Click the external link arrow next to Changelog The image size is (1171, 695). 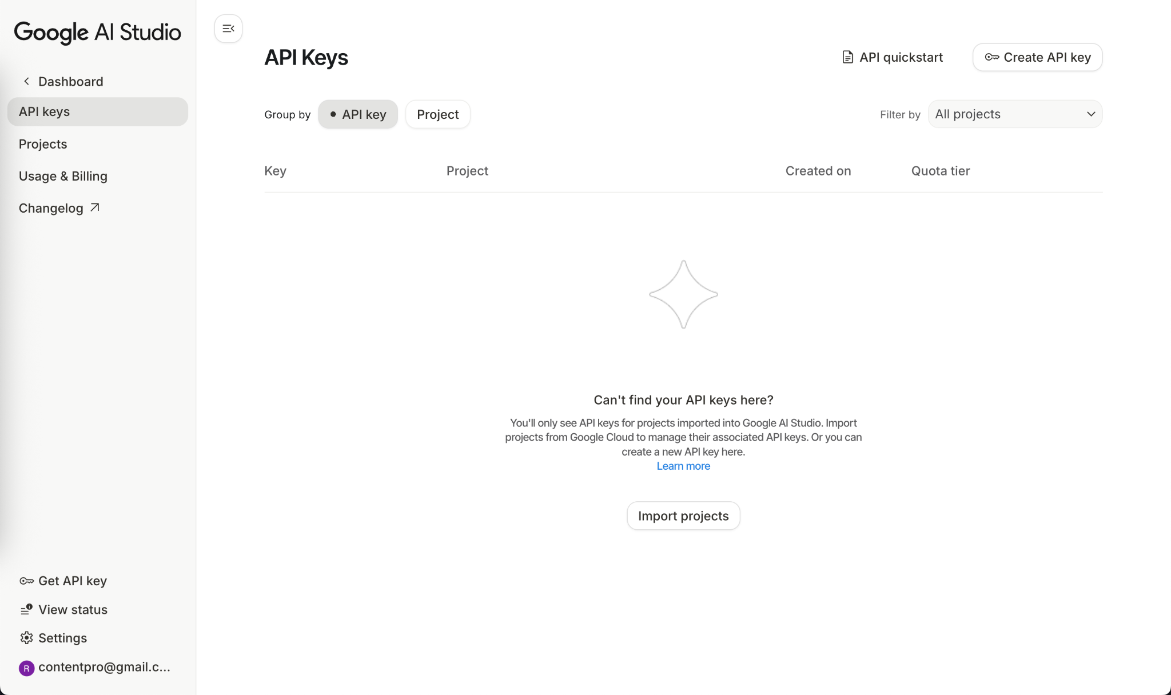point(95,207)
